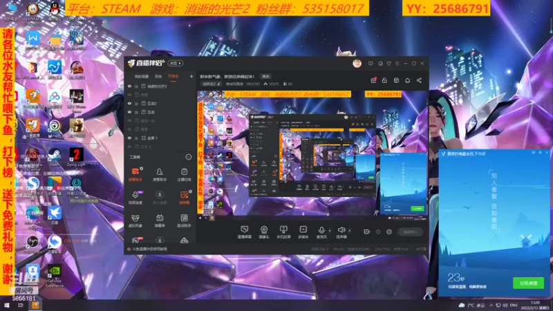Open the message icon in title bar

pos(371,64)
